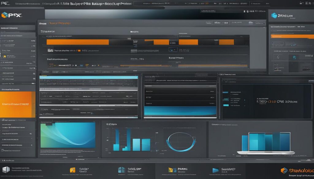Image resolution: width=314 pixels, height=179 pixels.
Task: Click the PFX cube logo in the top-left sidebar
Action: 4,15
